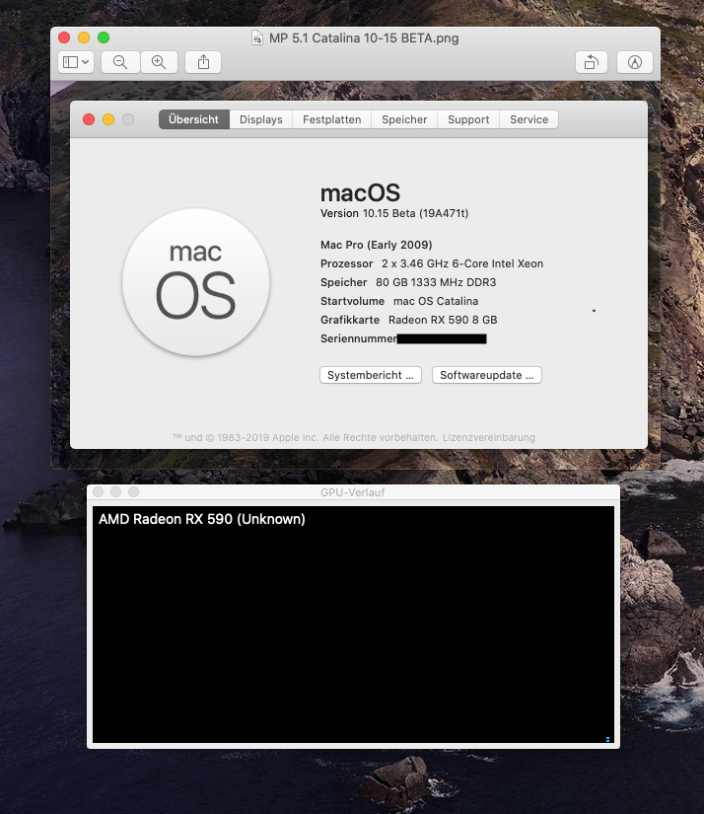Click the MP 5.1 Catalina file name title
The height and width of the screenshot is (814, 704).
click(364, 37)
